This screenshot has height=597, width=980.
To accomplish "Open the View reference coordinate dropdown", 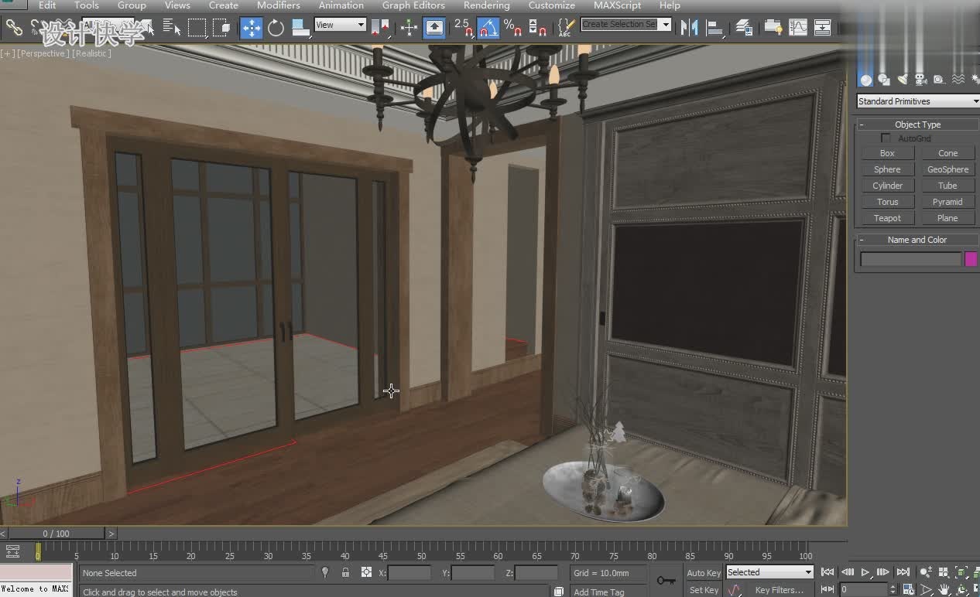I will pyautogui.click(x=340, y=25).
